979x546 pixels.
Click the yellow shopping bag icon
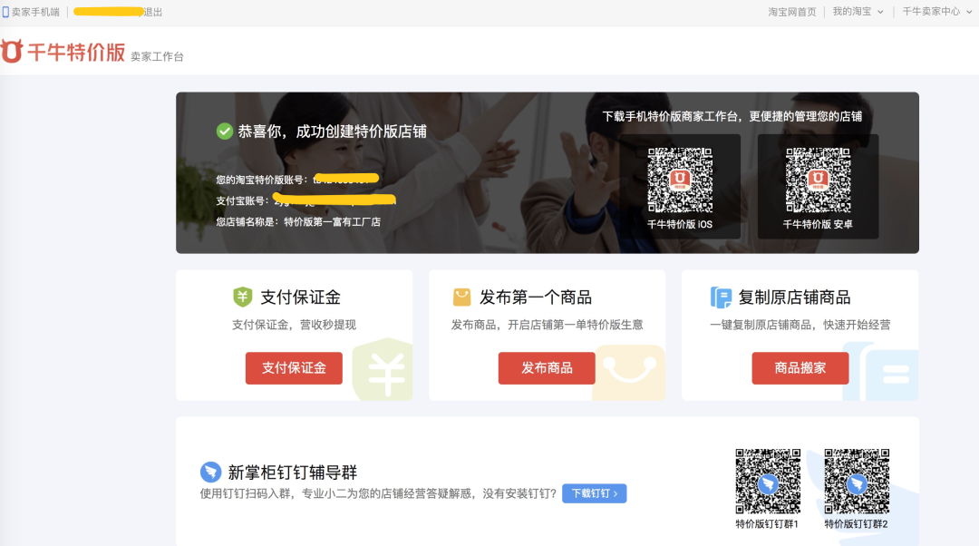(461, 297)
